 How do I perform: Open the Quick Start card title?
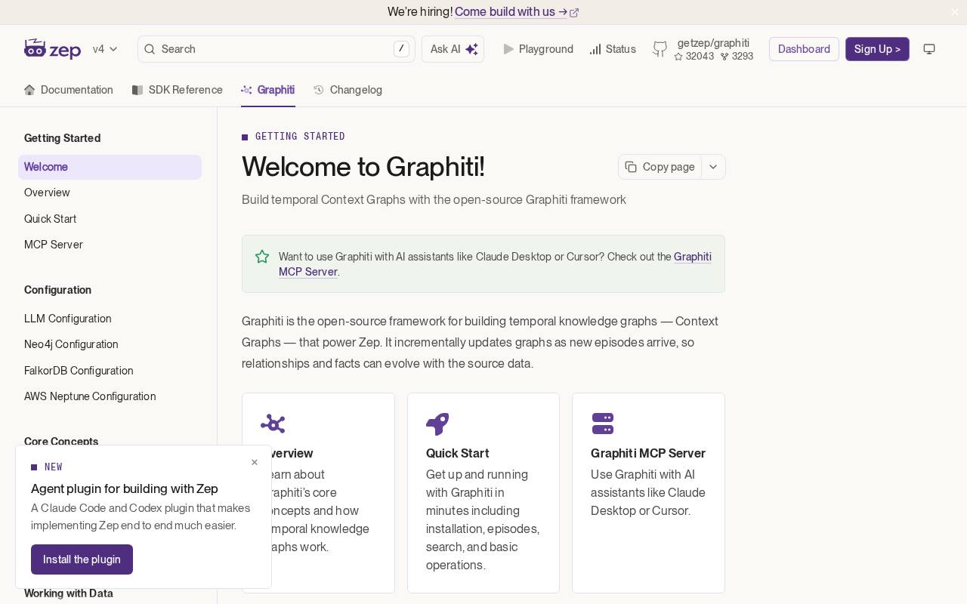(x=457, y=453)
